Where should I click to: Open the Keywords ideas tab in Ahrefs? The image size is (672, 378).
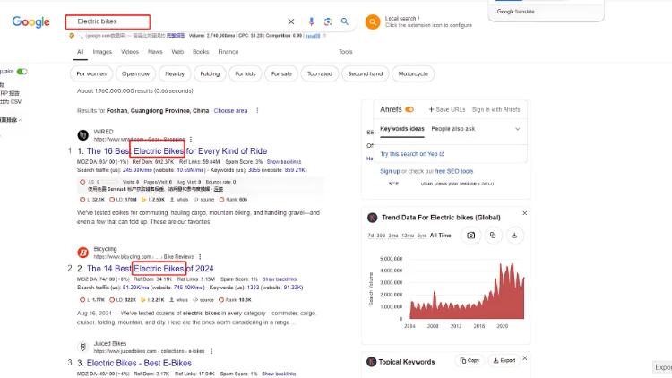[402, 129]
